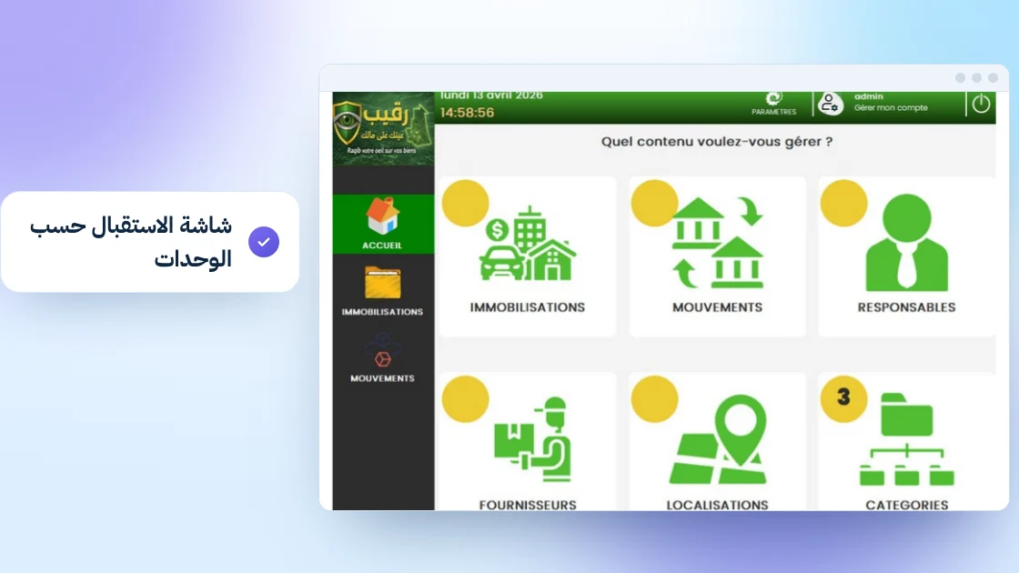Image resolution: width=1019 pixels, height=573 pixels.
Task: Click the MOUVEMENTS card title
Action: click(x=718, y=307)
